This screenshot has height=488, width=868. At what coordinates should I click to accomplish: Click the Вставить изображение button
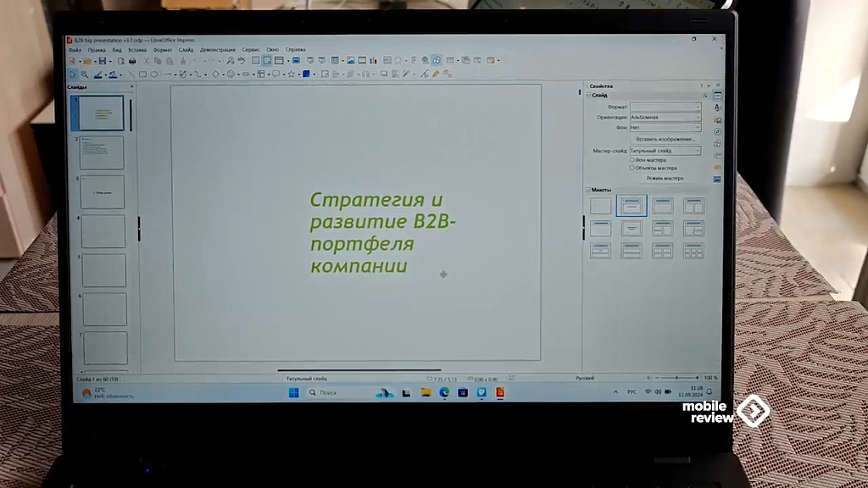[x=665, y=139]
